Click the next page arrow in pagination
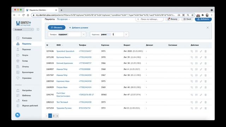Viewport: 226px width, 127px height. pyautogui.click(x=57, y=116)
